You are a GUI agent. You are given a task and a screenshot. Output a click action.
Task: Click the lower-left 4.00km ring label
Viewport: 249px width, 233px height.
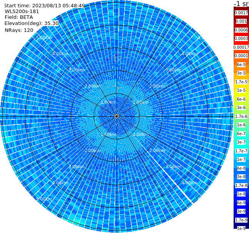[60, 183]
